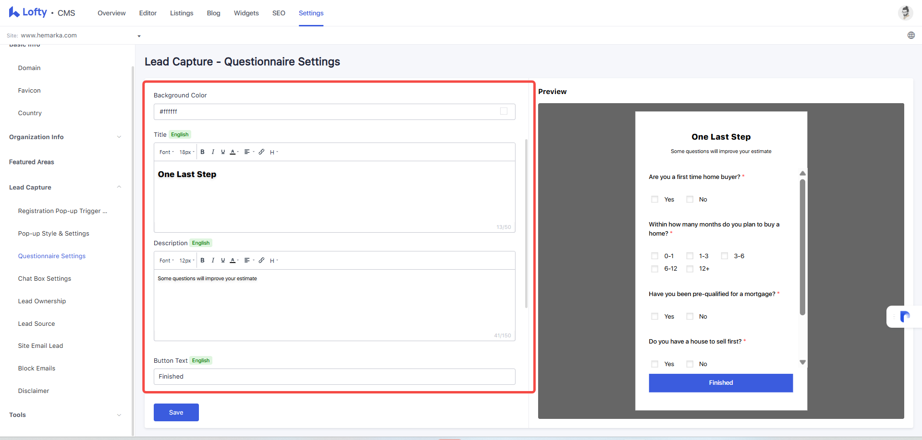The image size is (922, 440).
Task: Click the Button Text input field
Action: pyautogui.click(x=334, y=377)
